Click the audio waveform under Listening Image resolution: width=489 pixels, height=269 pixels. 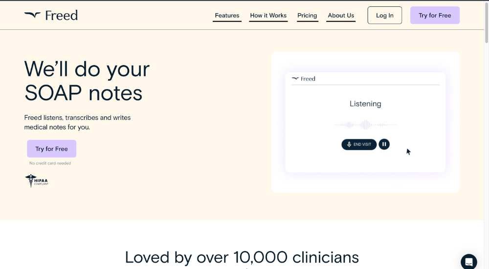click(365, 125)
